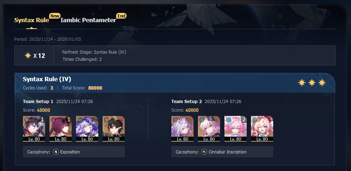Click the Cinnabar Inscription cacophony label
Viewport: 351px width, 171px height.
(228, 152)
